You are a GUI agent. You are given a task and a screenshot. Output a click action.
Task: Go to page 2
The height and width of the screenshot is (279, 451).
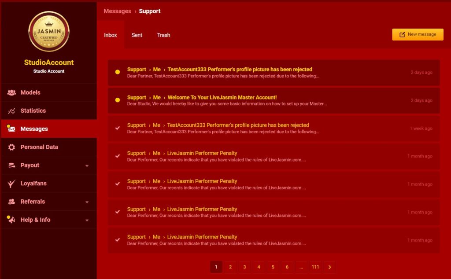coord(230,267)
